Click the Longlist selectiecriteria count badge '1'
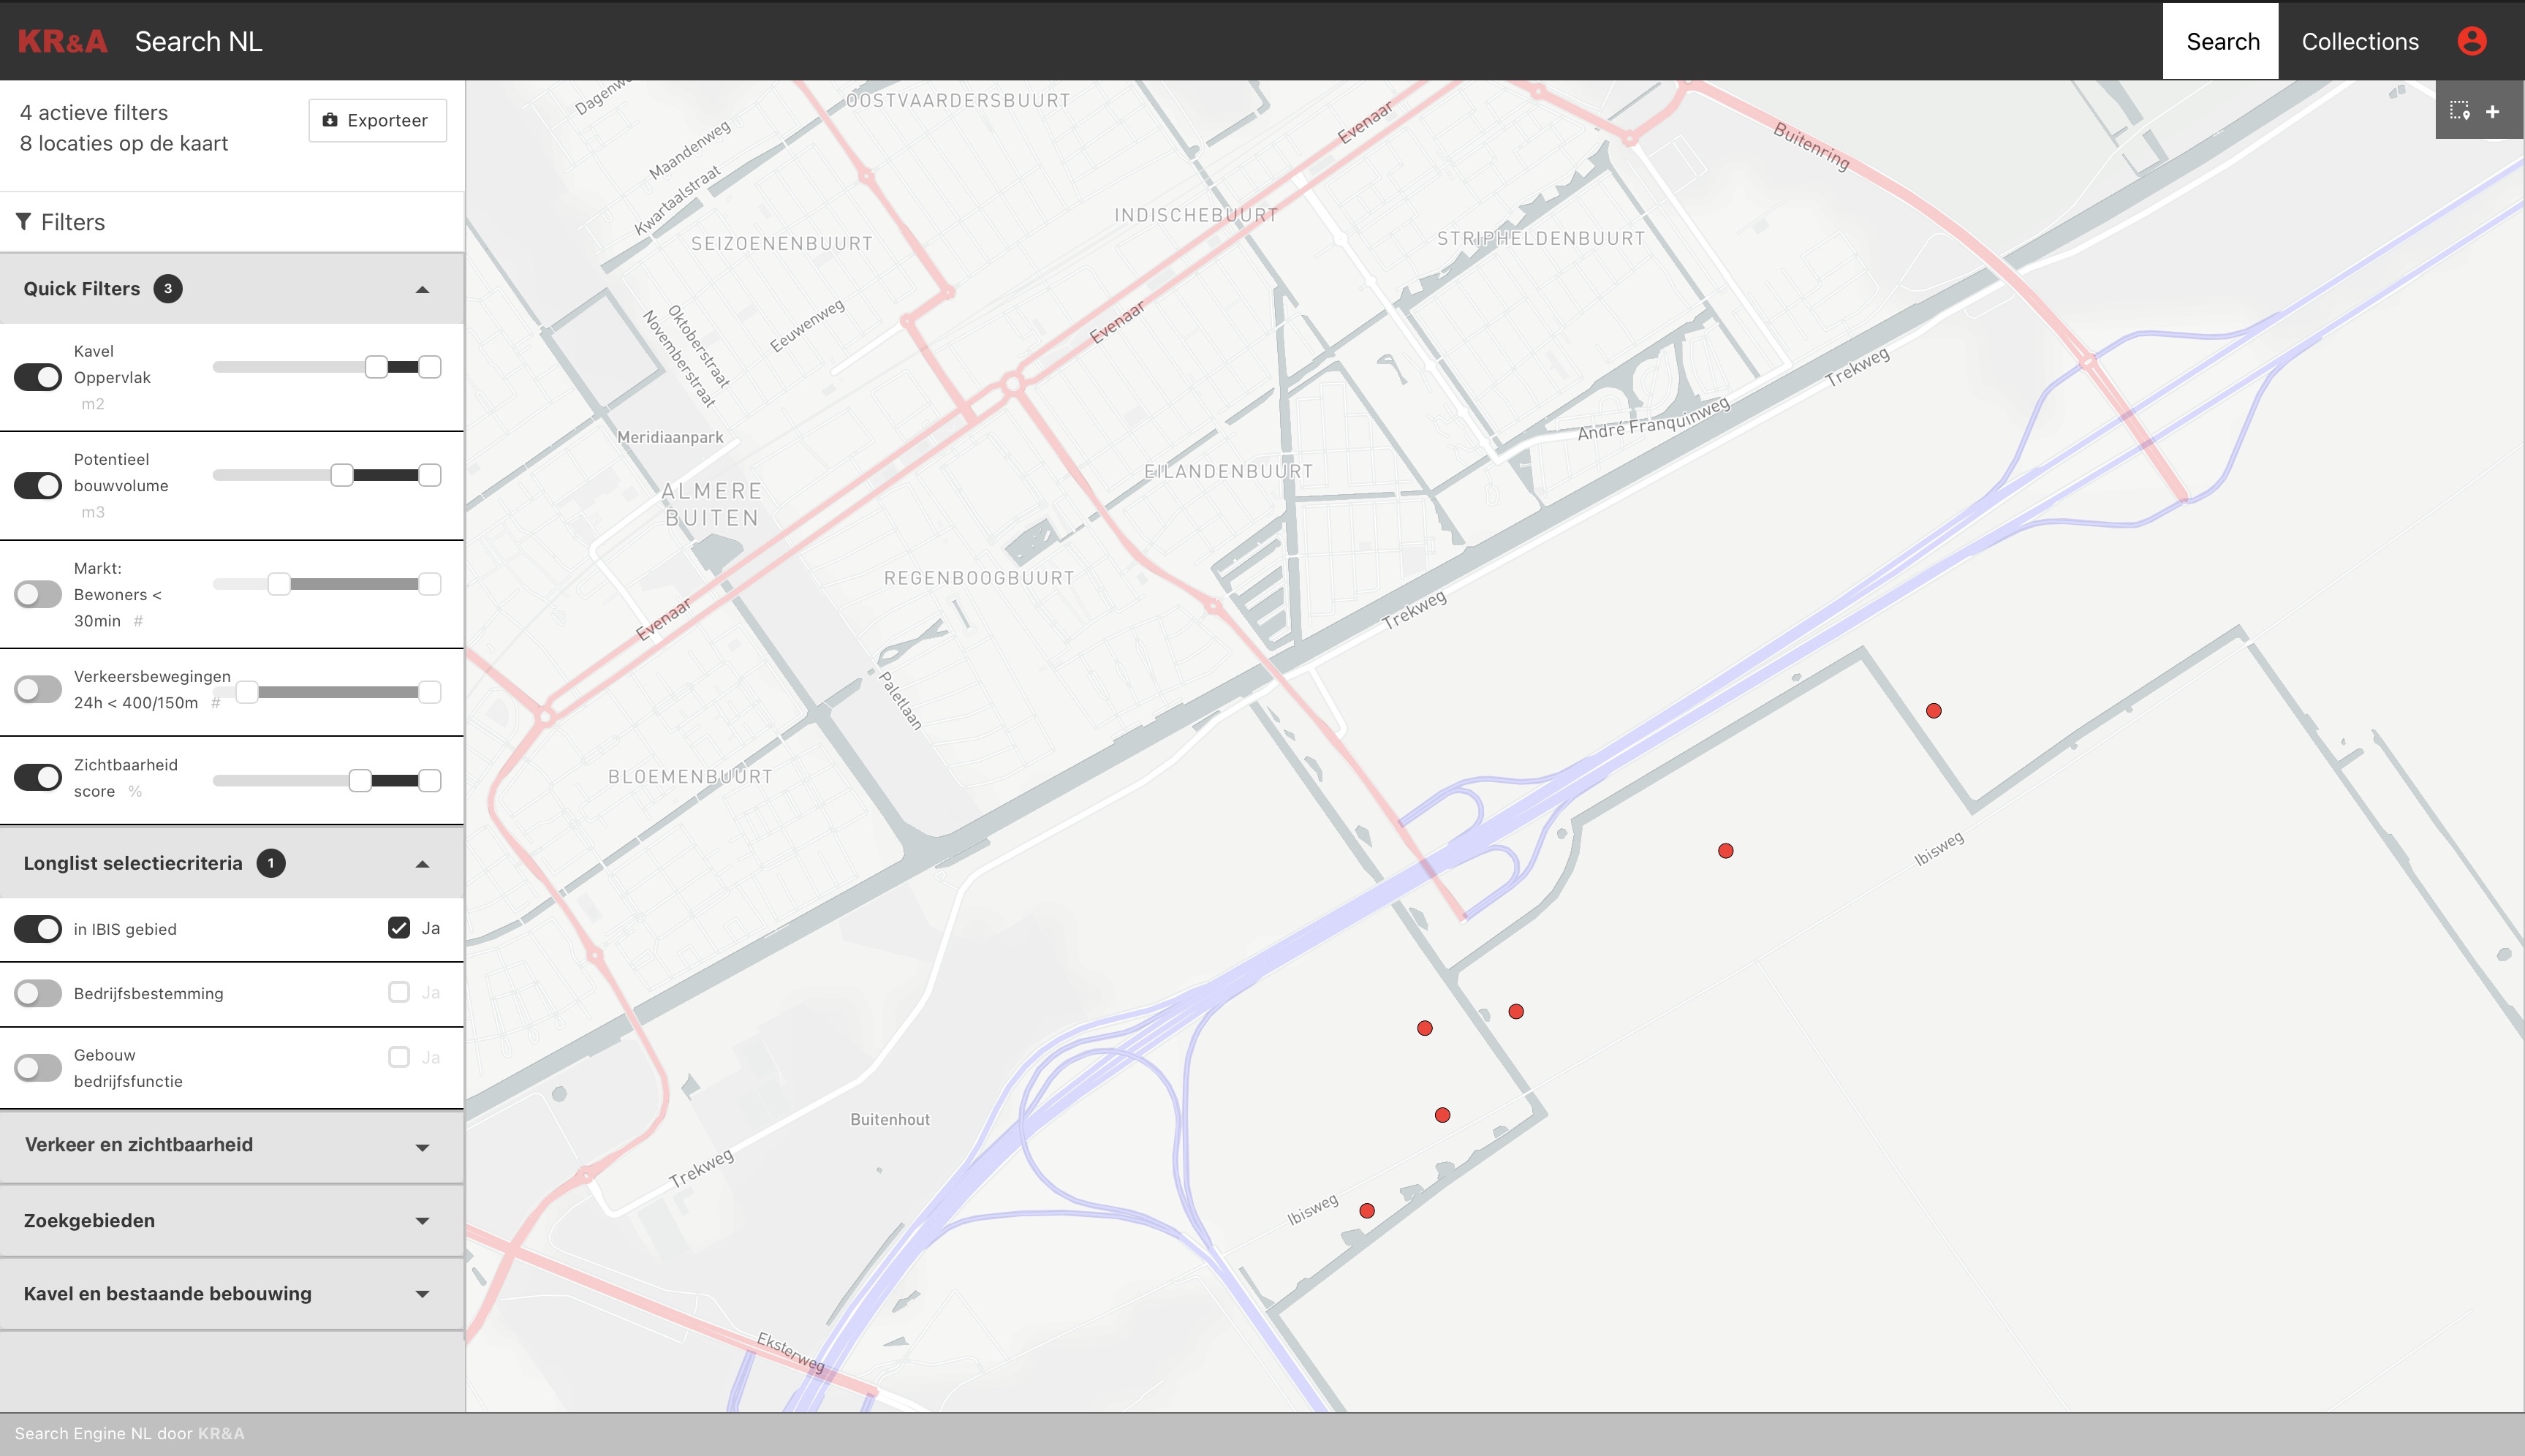 [x=270, y=863]
